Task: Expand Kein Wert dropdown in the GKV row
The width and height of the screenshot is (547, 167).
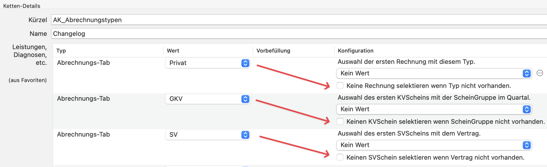Action: [x=434, y=109]
